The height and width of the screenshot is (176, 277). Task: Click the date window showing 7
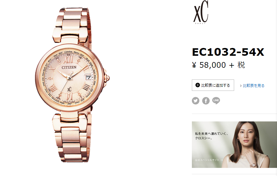[89, 77]
